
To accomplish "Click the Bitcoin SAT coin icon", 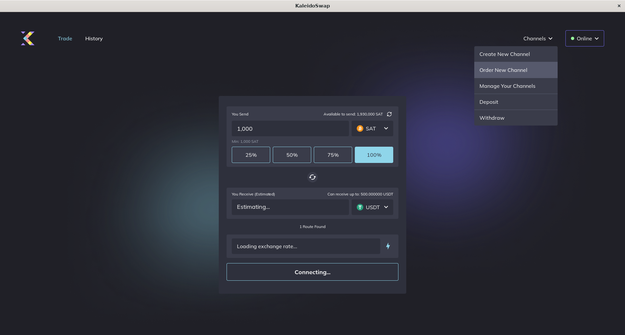I will 360,129.
